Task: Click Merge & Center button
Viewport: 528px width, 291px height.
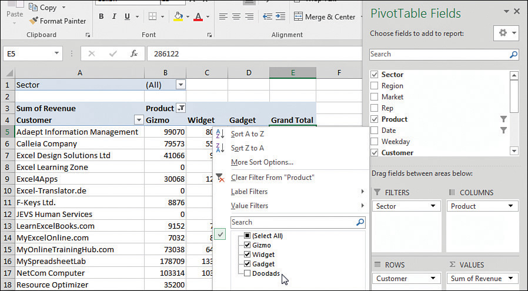Action: (x=325, y=16)
